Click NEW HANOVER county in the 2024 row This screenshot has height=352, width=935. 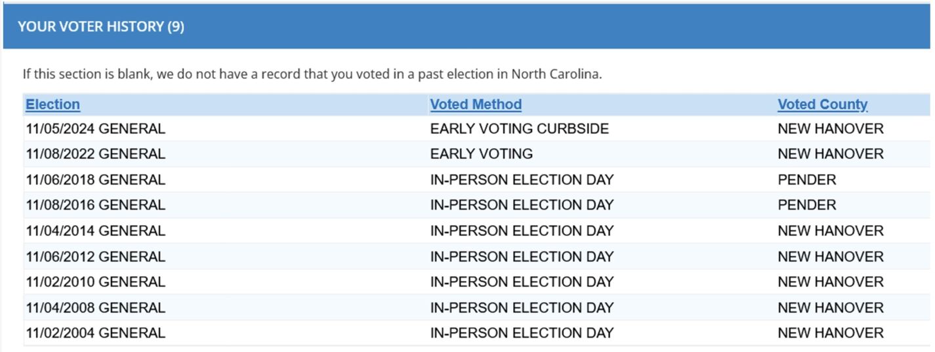831,129
